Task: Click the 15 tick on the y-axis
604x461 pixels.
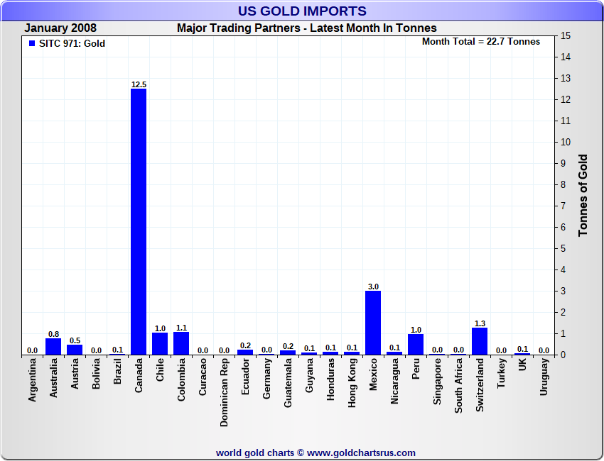Action: tap(566, 35)
